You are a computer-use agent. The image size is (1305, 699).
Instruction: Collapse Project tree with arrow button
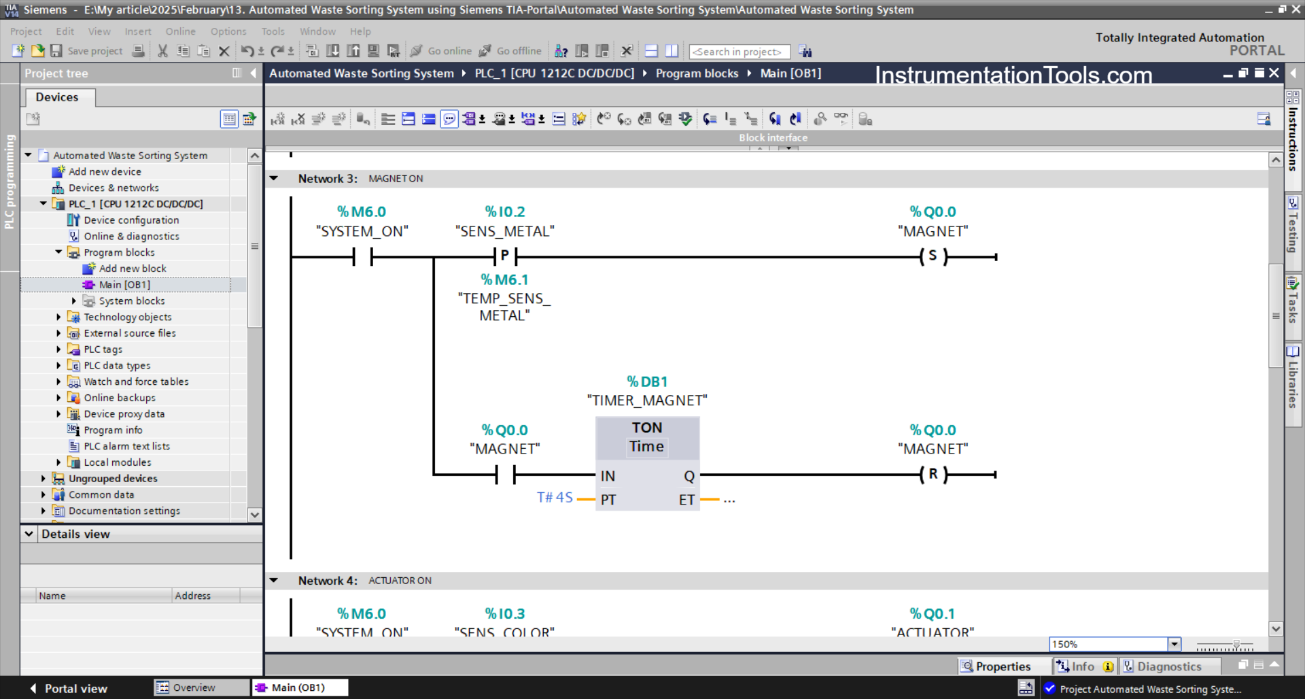(254, 73)
